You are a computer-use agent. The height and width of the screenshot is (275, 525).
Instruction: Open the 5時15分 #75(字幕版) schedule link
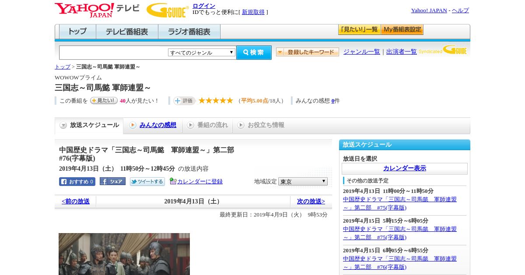point(400,233)
